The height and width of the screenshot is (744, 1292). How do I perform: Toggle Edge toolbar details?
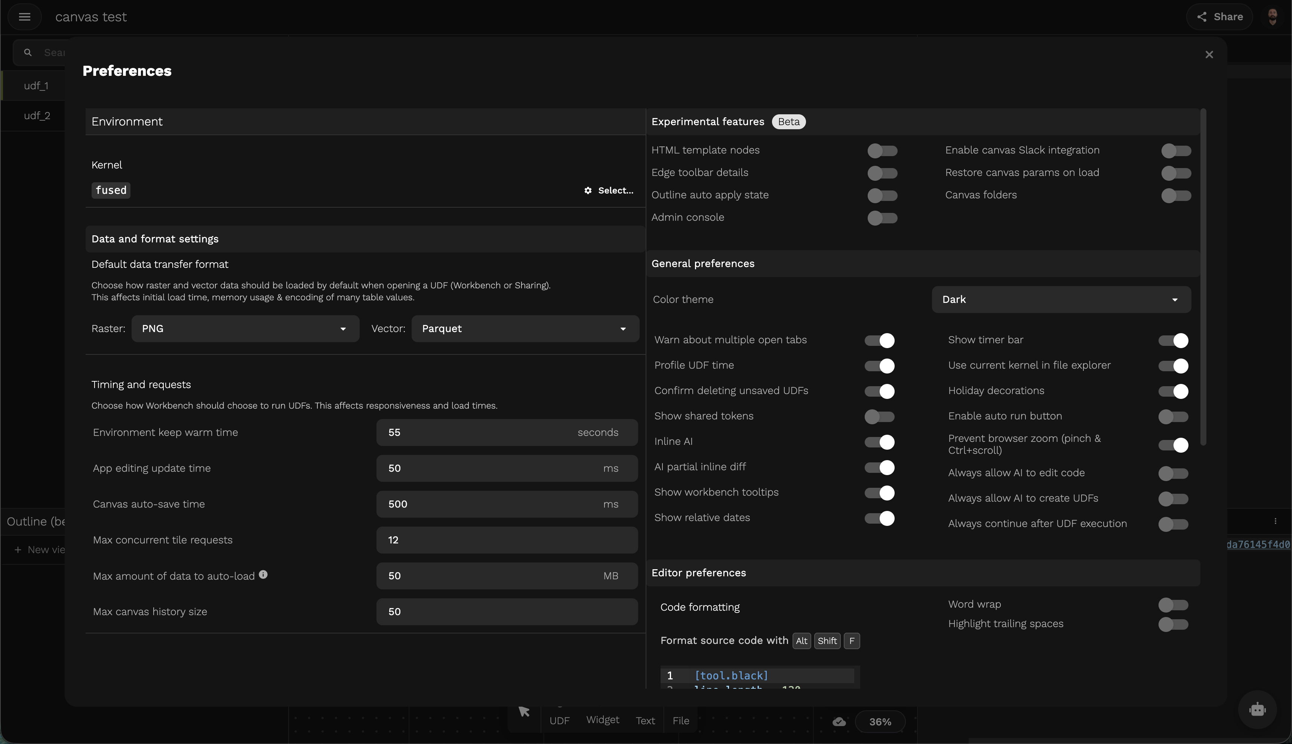[x=882, y=173]
